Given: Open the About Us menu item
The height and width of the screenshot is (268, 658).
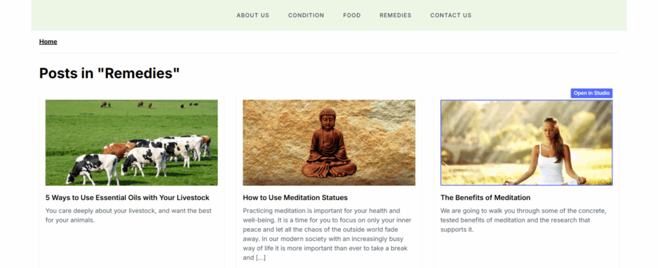Looking at the screenshot, I should coord(253,15).
